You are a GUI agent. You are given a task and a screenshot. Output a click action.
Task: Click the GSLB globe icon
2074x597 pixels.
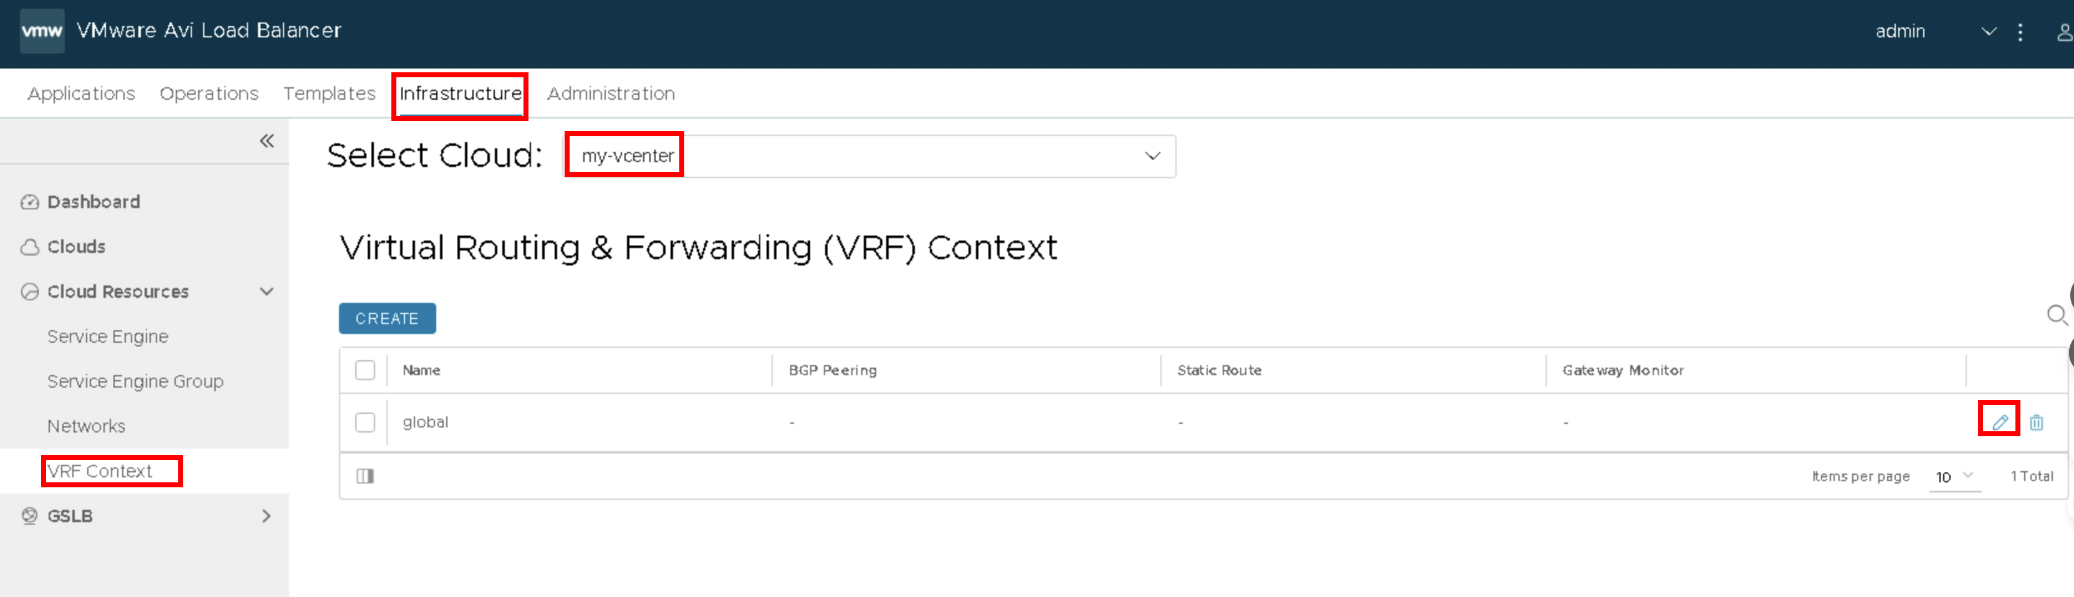coord(30,516)
